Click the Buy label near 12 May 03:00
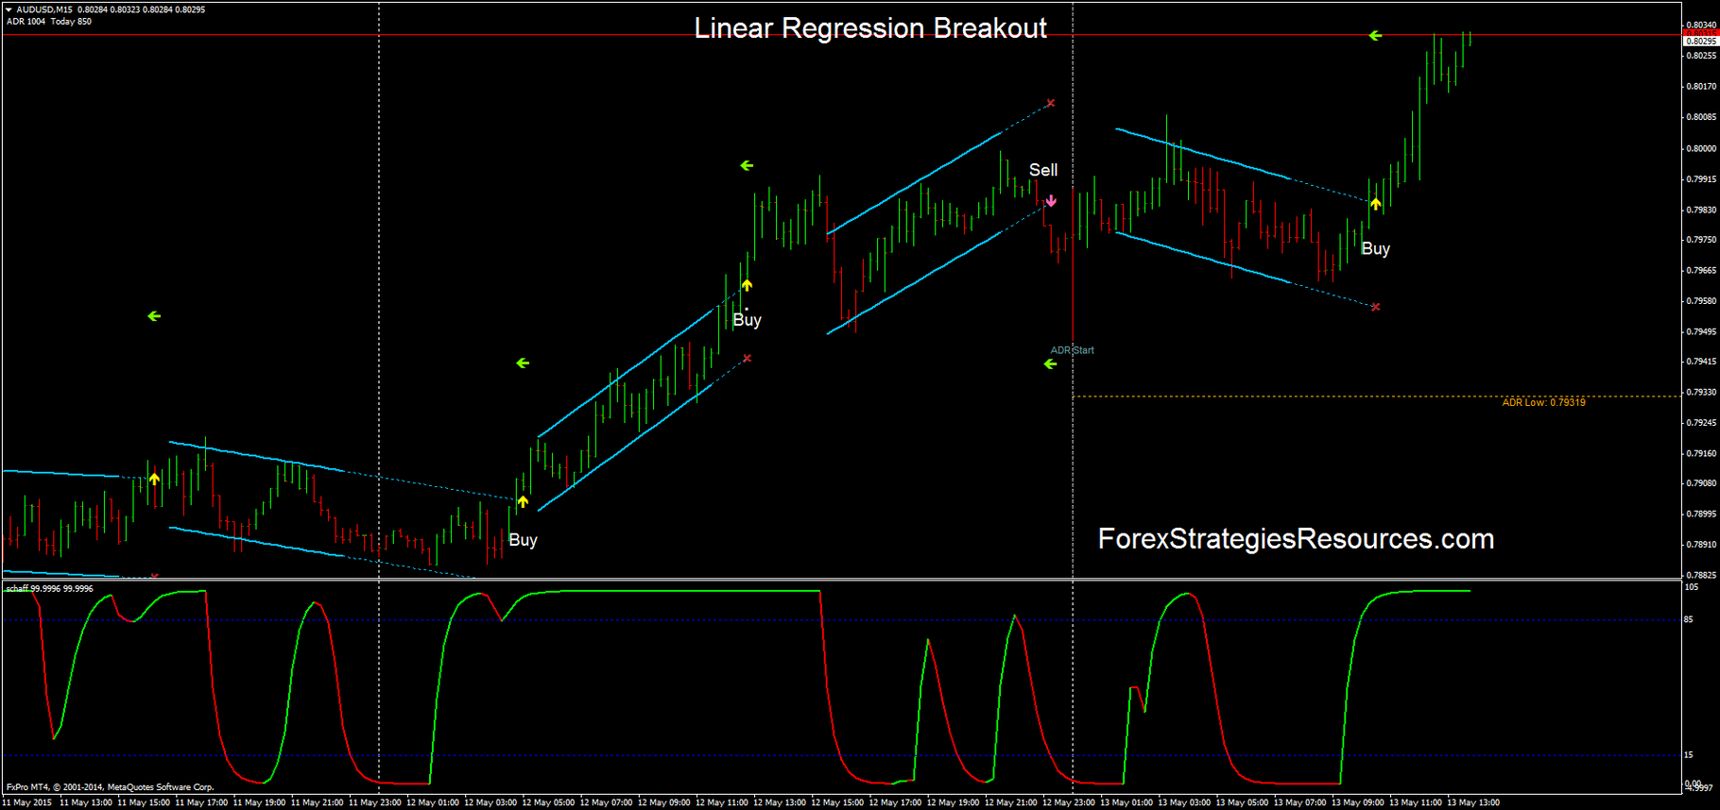Image resolution: width=1720 pixels, height=810 pixels. click(523, 540)
